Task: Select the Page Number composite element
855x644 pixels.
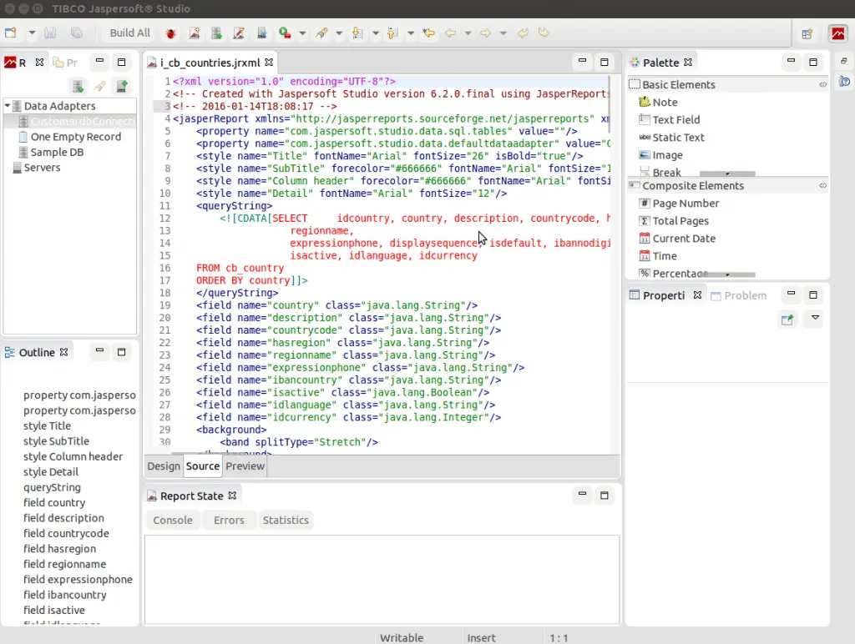Action: (685, 204)
